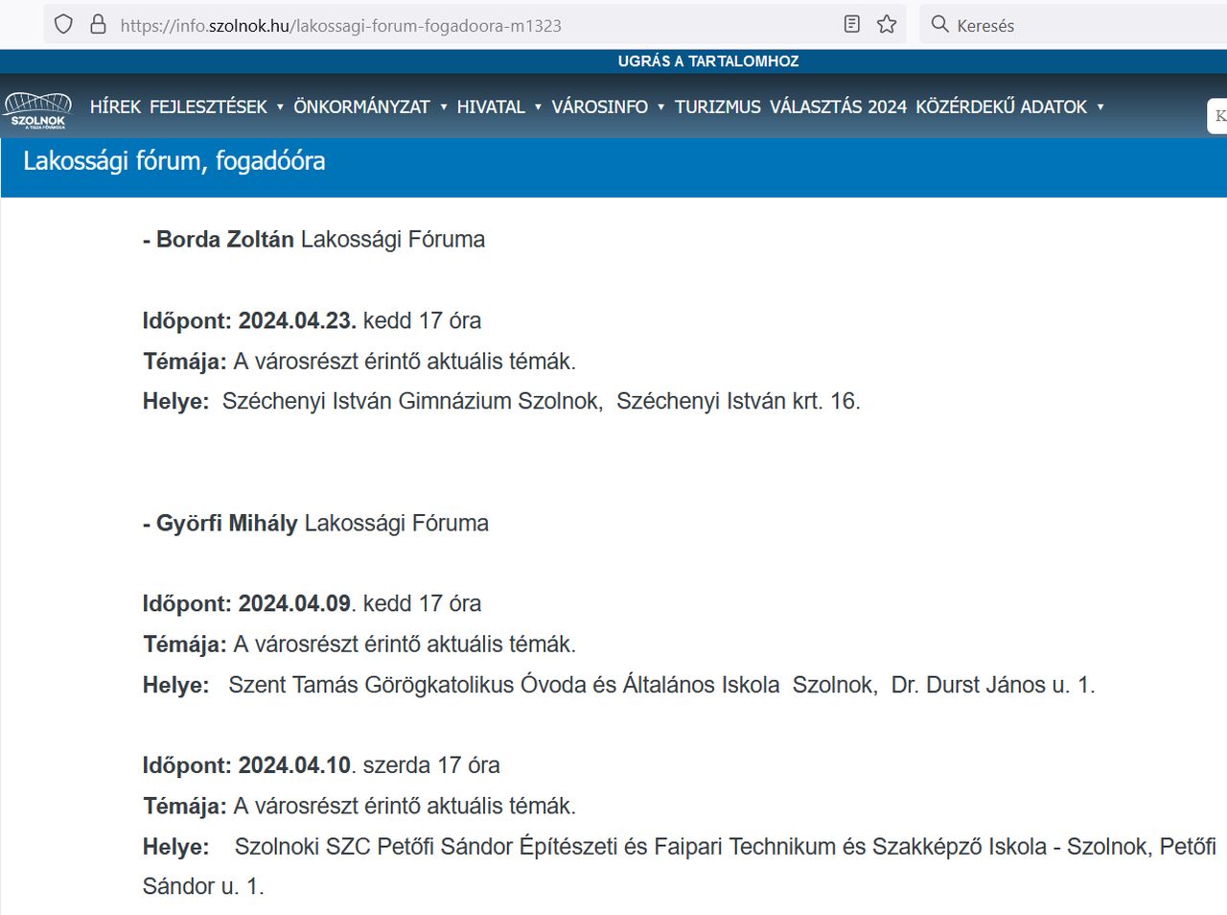Expand the FEJLESZTÉSEK dropdown arrow
The height and width of the screenshot is (915, 1227).
(x=280, y=107)
